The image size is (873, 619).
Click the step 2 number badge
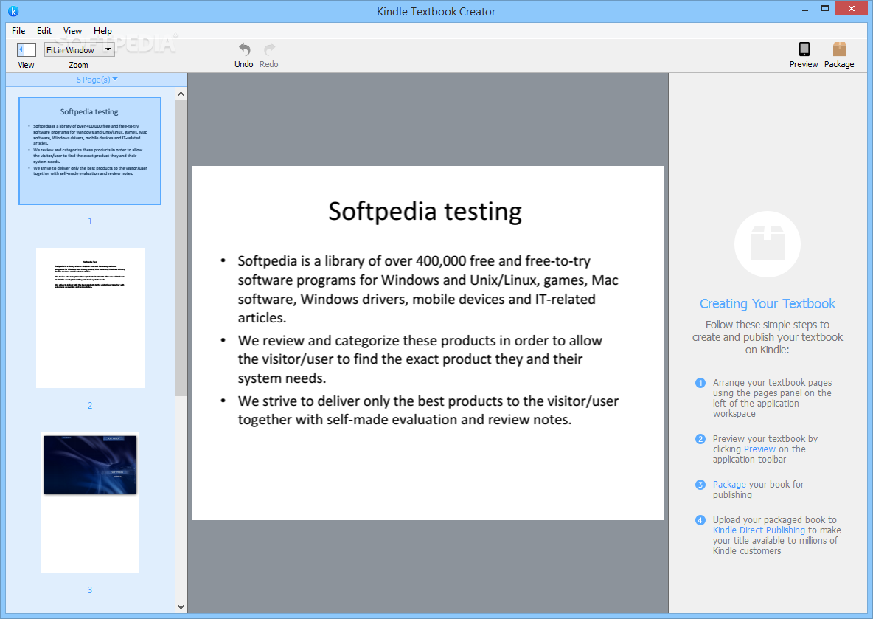point(700,439)
